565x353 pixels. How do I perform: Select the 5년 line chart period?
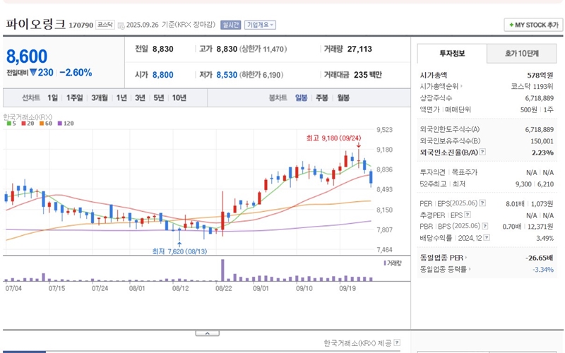point(158,98)
